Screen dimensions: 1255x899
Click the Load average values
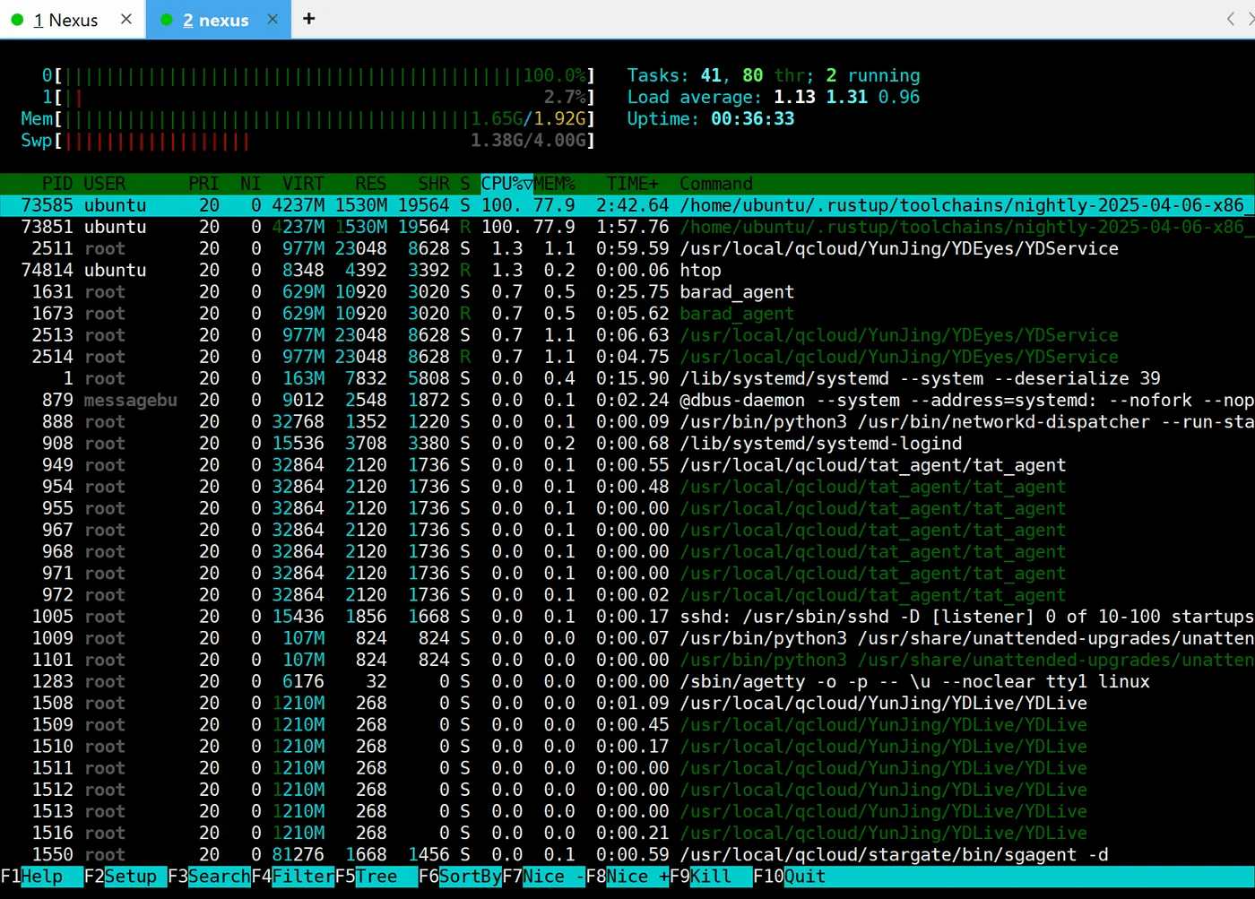(847, 97)
